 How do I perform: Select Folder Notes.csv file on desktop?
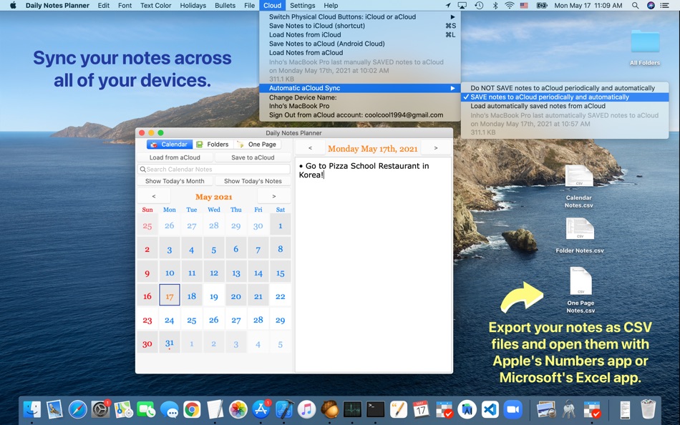click(579, 235)
